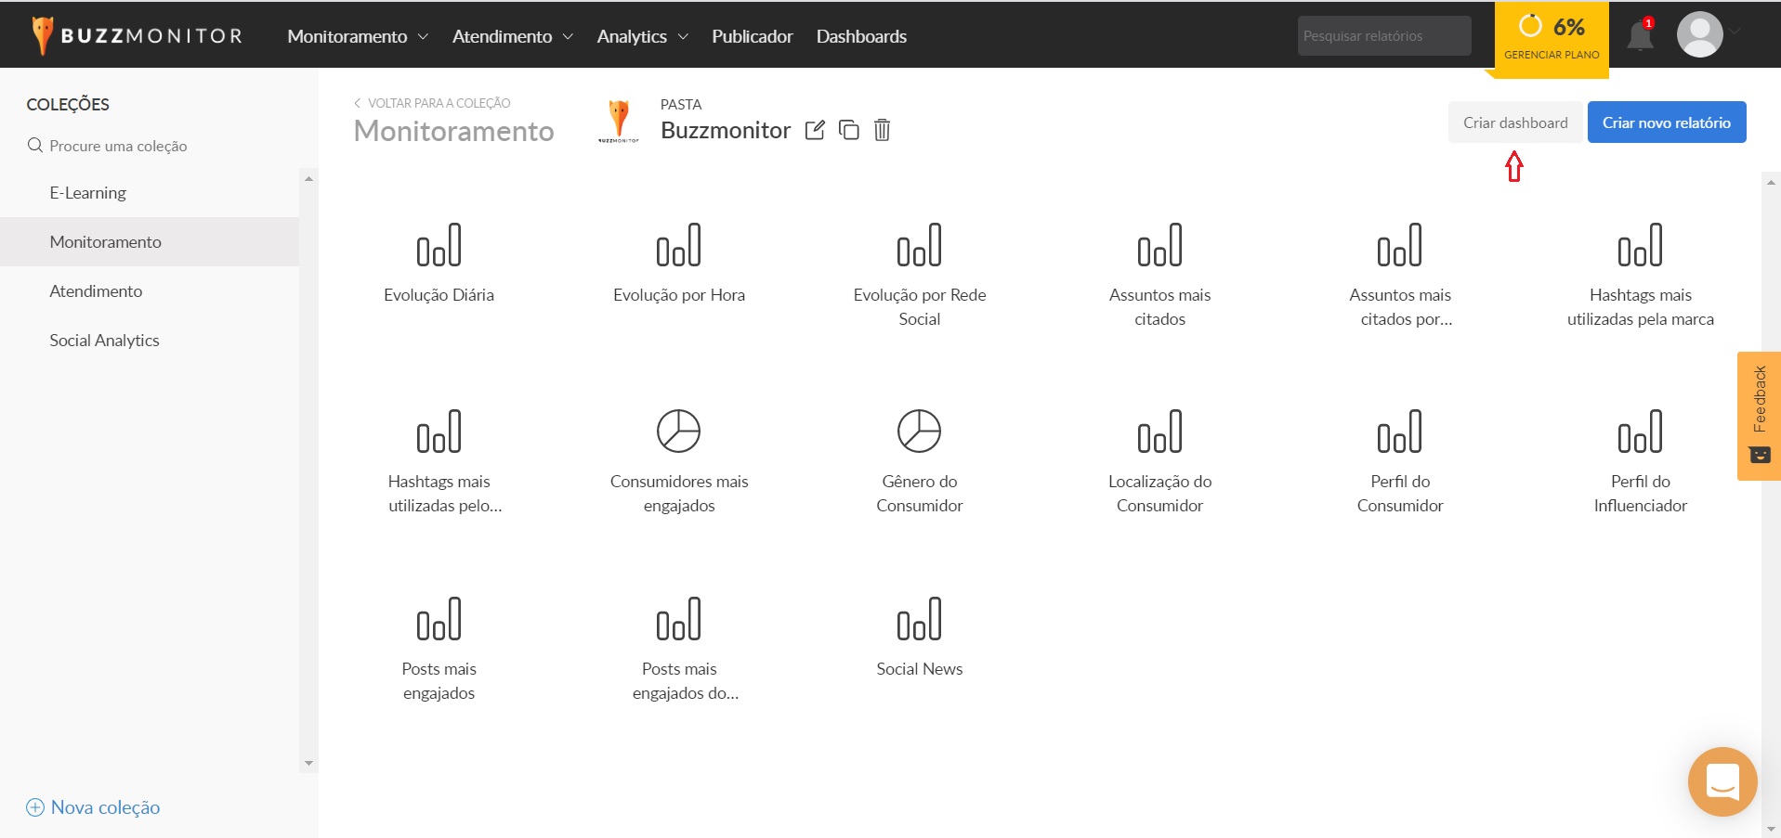Expand the Analytics dropdown menu
This screenshot has width=1781, height=838.
(642, 36)
